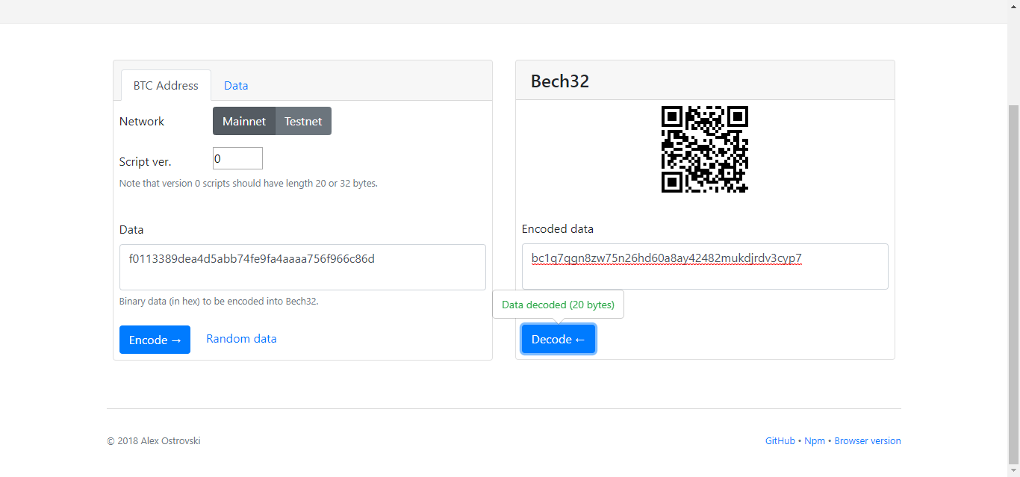Click the 'Data decoded (20 bytes)' tooltip
The image size is (1020, 477).
click(x=558, y=305)
